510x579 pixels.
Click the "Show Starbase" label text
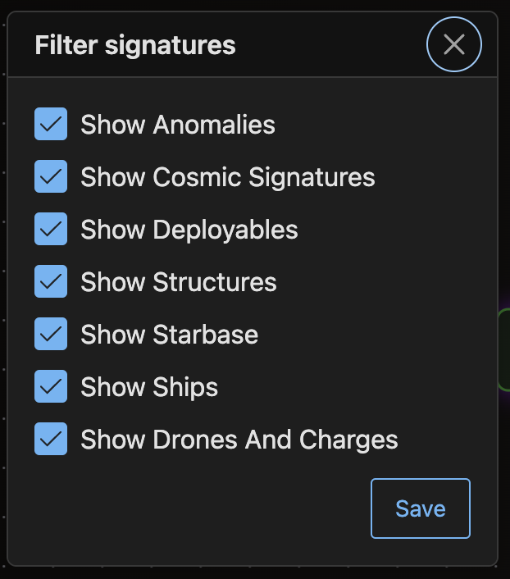[169, 335]
